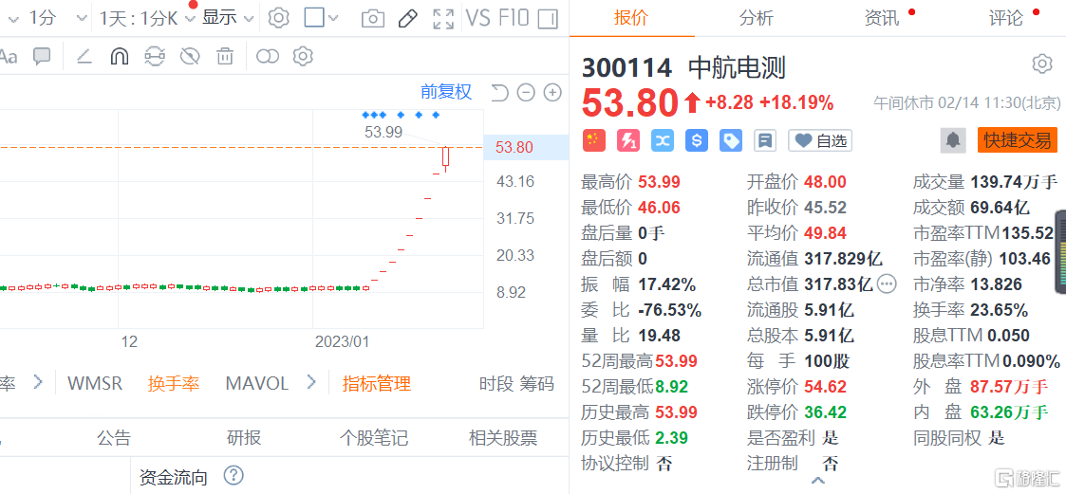Toggle the right side panel layout
This screenshot has height=494, width=1066.
point(548,18)
